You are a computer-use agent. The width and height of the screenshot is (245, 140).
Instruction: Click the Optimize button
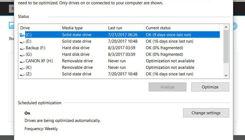[x=210, y=87]
